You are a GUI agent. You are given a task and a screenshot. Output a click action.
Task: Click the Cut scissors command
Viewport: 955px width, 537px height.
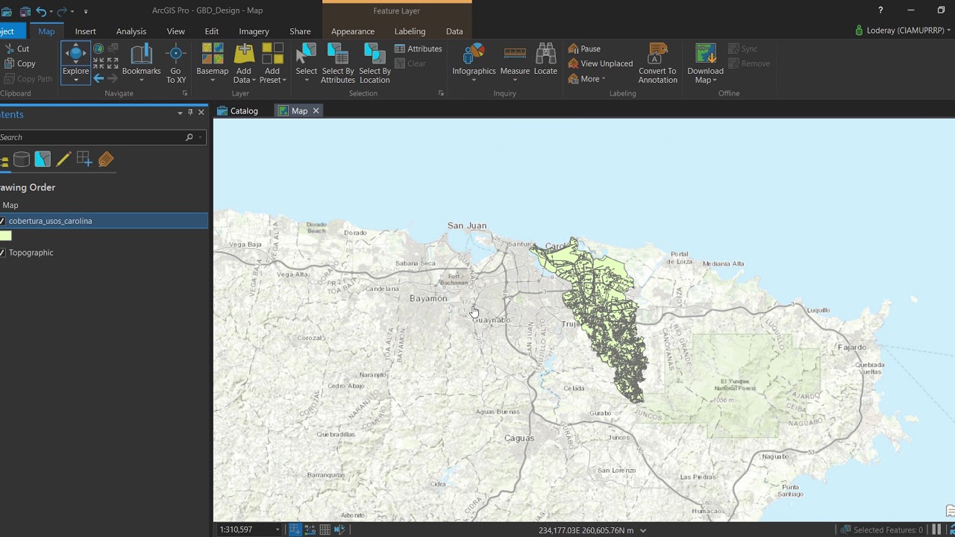click(16, 48)
